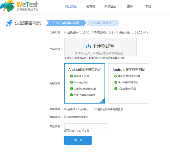The height and width of the screenshot is (152, 170).
Task: Open the 圈子 nav item
Action: click(x=130, y=7)
